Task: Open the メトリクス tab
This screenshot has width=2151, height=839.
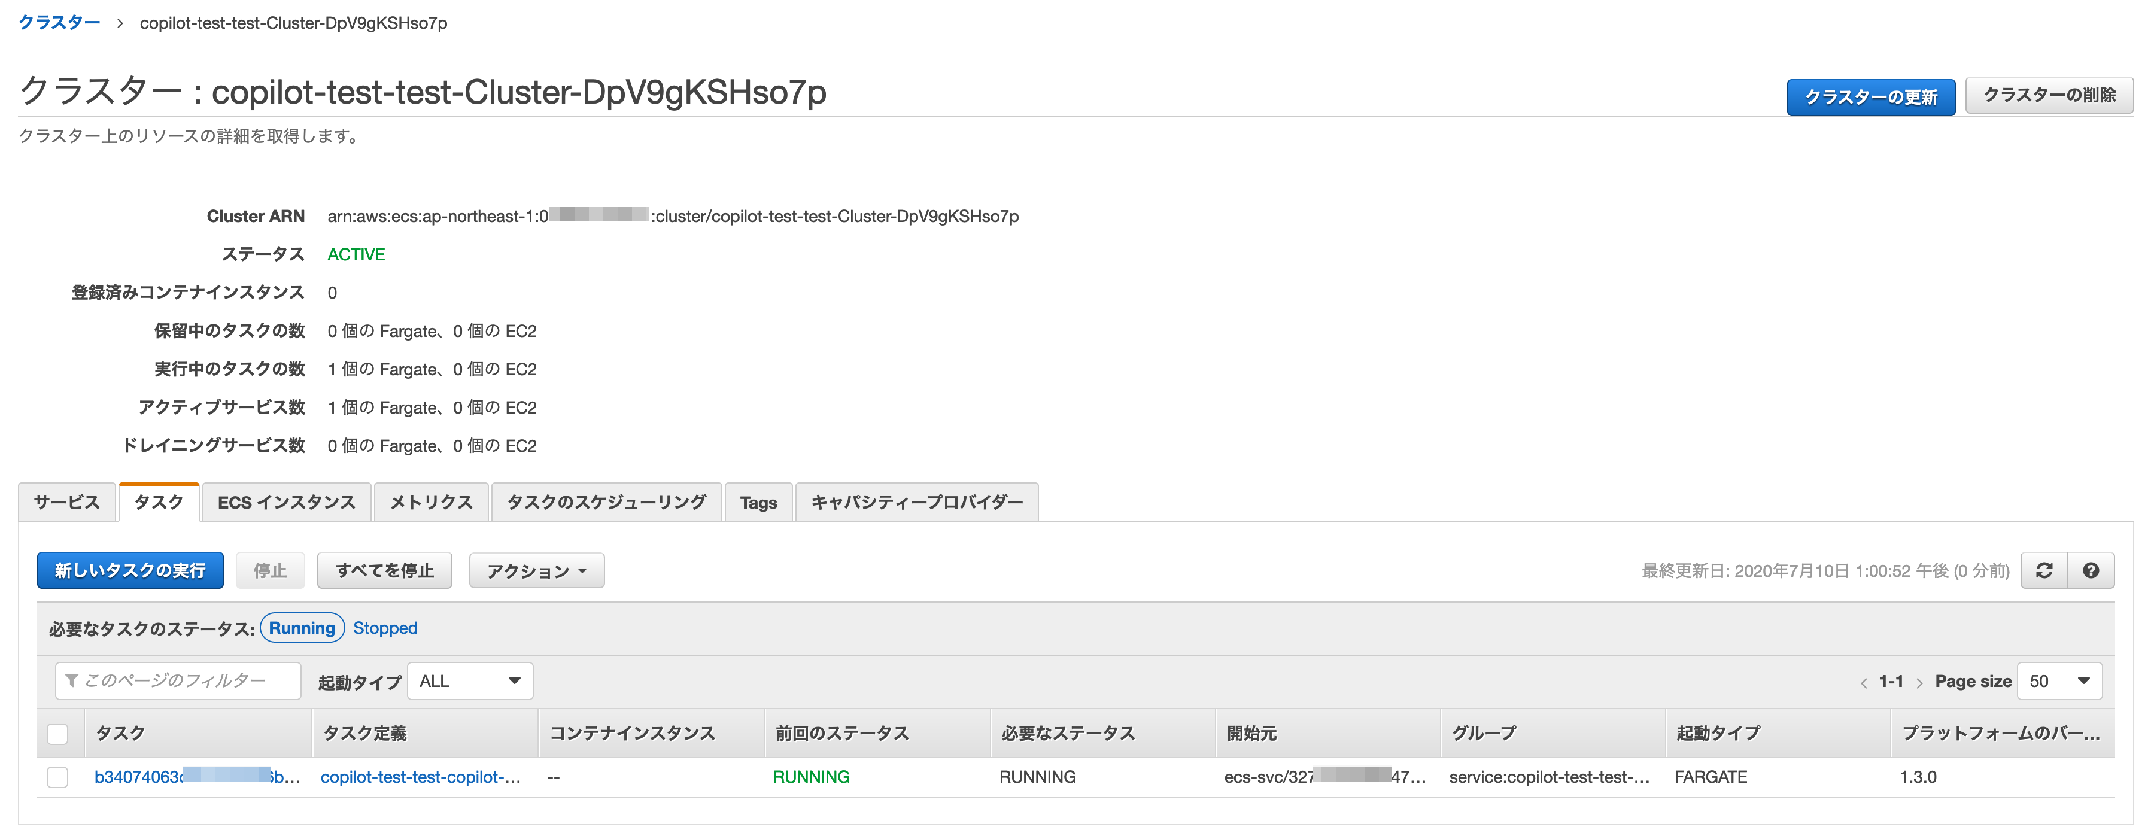Action: pyautogui.click(x=431, y=501)
